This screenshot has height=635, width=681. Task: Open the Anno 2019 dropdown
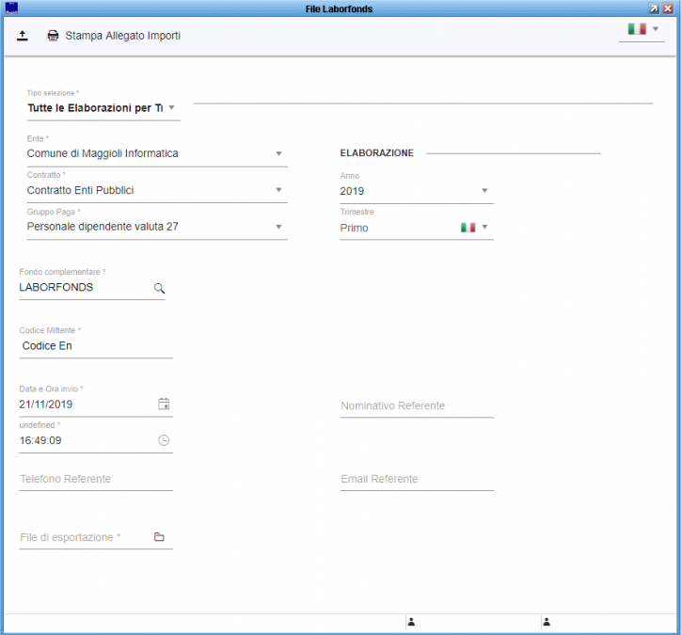417,191
